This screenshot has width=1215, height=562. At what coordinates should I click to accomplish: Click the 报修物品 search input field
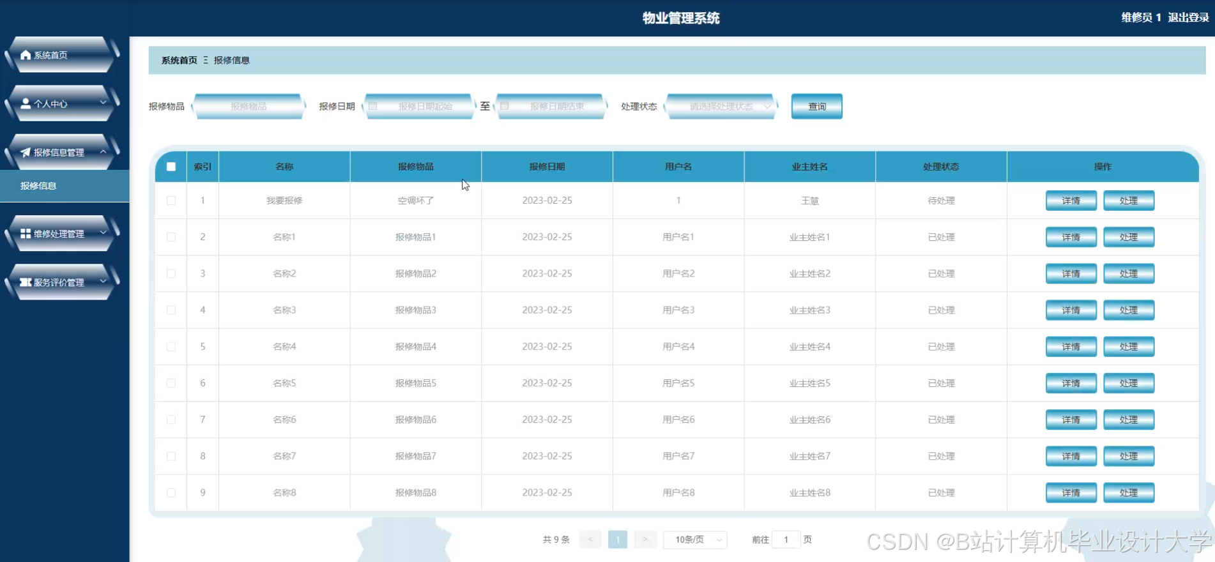(248, 106)
